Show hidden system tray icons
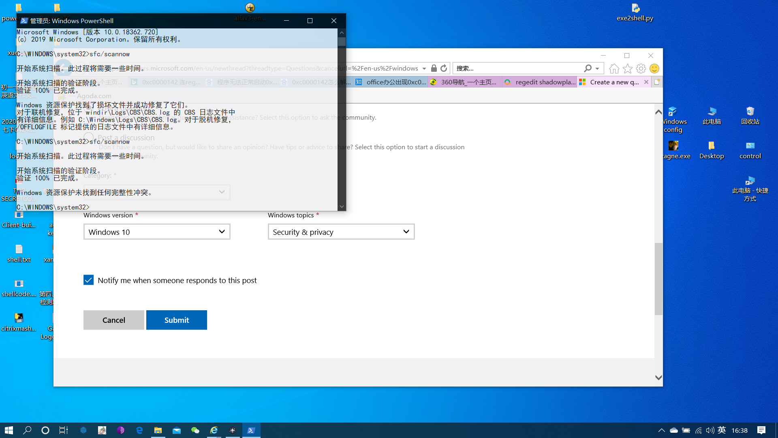This screenshot has width=778, height=438. (661, 430)
